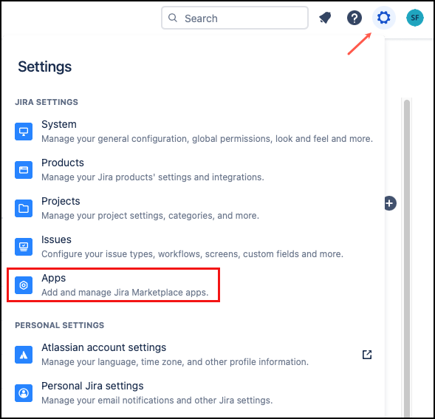Click the plus button beside the panel
The image size is (435, 419).
tap(390, 203)
